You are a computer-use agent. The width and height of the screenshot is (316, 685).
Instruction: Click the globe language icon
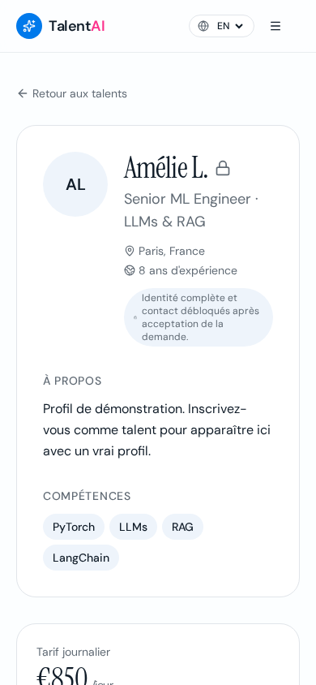coord(203,26)
